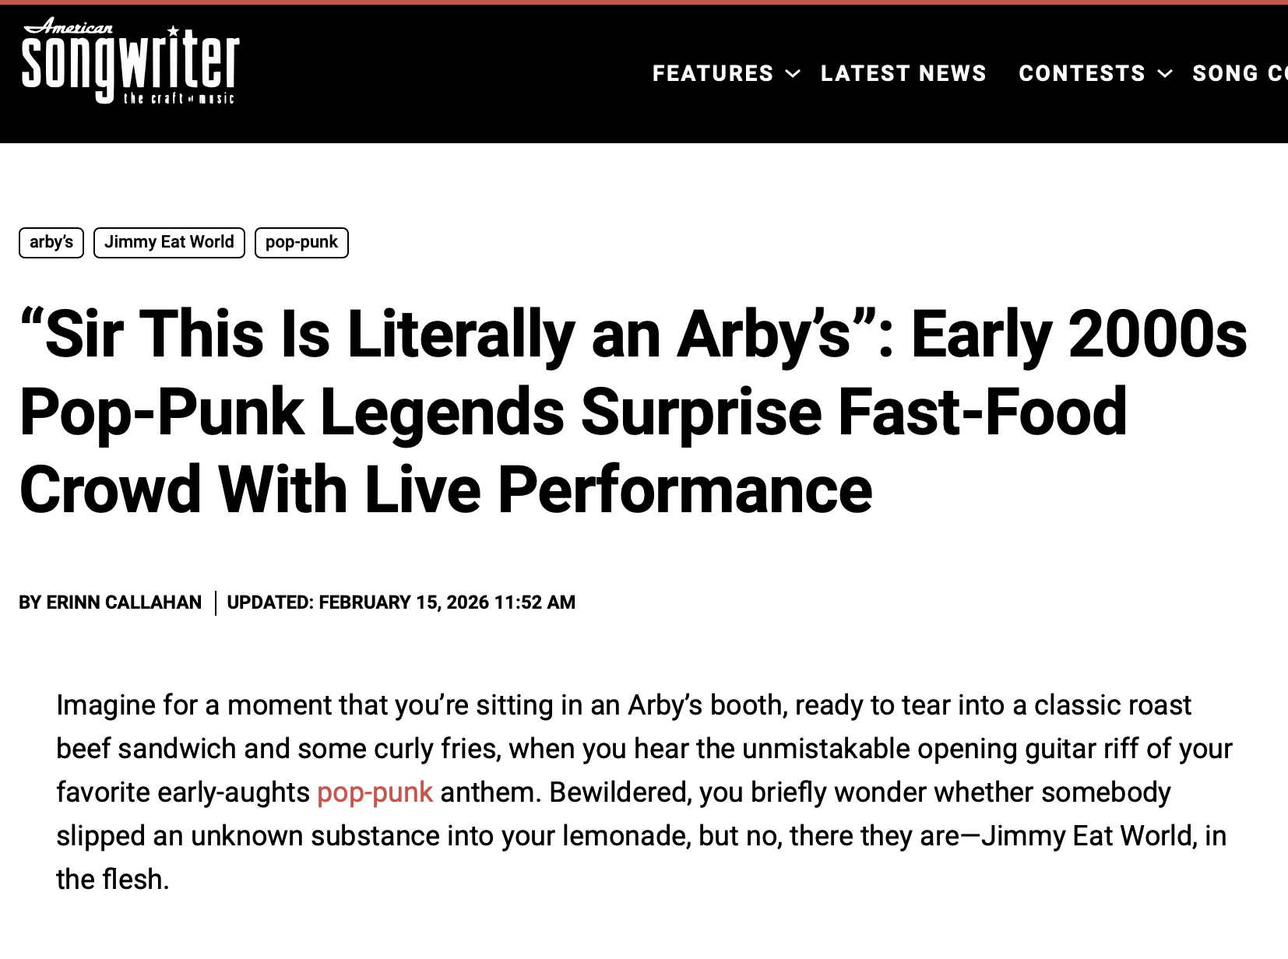Click "the craft of music" tagline
Image resolution: width=1288 pixels, height=959 pixels.
[x=178, y=98]
